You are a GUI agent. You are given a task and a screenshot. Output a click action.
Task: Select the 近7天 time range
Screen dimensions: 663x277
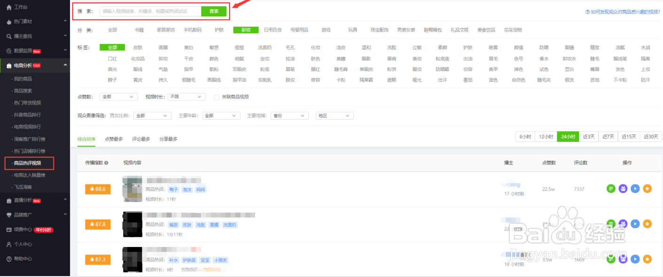click(x=608, y=137)
